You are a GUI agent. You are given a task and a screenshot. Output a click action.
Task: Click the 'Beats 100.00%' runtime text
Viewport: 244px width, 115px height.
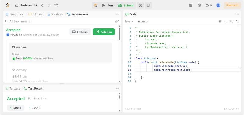click(x=24, y=58)
